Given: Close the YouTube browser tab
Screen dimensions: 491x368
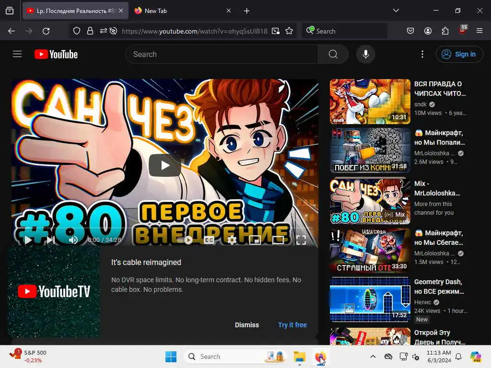Looking at the screenshot, I should pos(121,11).
